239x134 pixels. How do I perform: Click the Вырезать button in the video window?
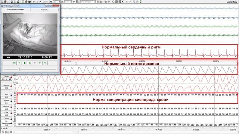(44, 10)
